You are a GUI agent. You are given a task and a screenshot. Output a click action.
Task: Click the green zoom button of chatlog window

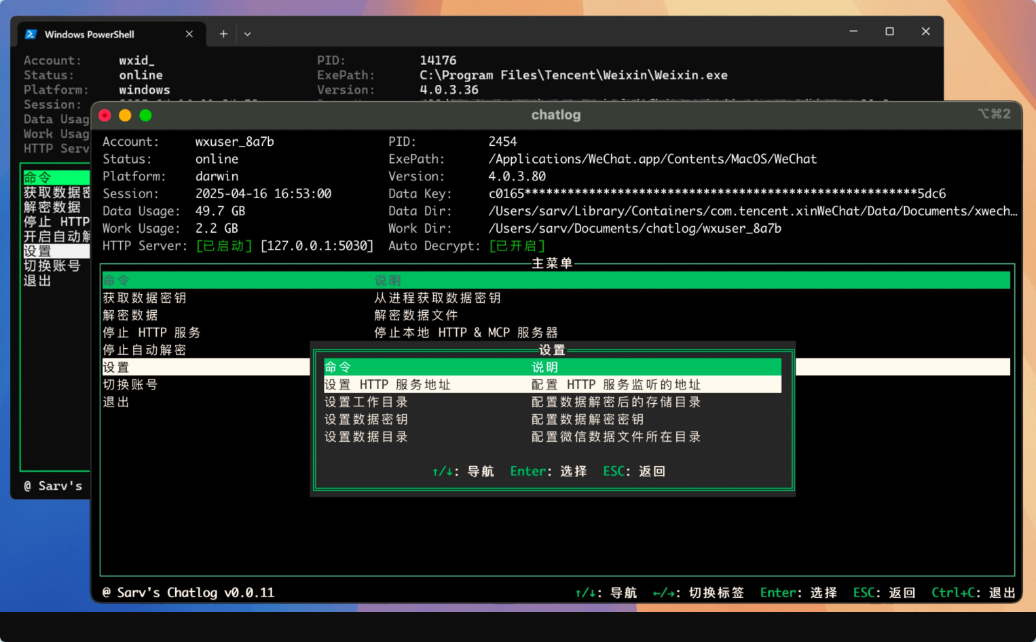(145, 115)
